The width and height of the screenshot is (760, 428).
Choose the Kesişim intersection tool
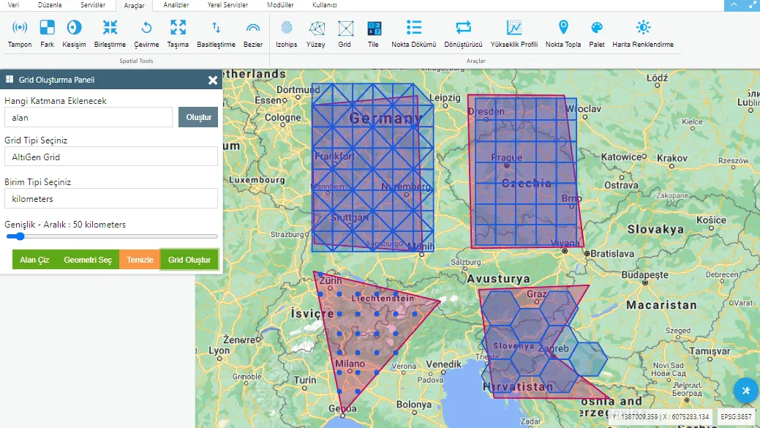tap(74, 34)
